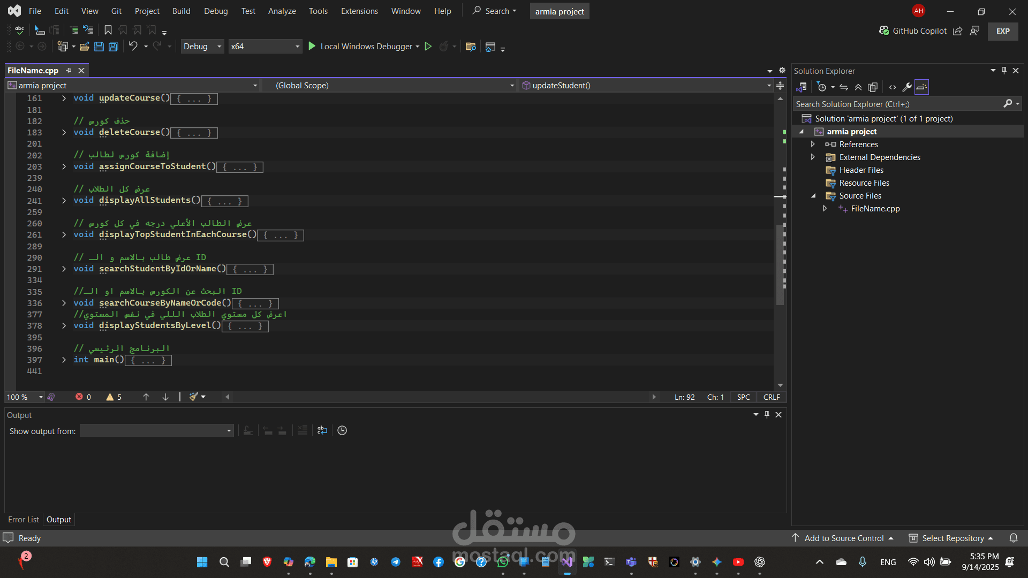The height and width of the screenshot is (578, 1028).
Task: Switch to the Error List tab
Action: pos(23,519)
